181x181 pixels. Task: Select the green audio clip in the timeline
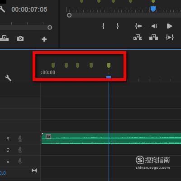click(x=111, y=138)
